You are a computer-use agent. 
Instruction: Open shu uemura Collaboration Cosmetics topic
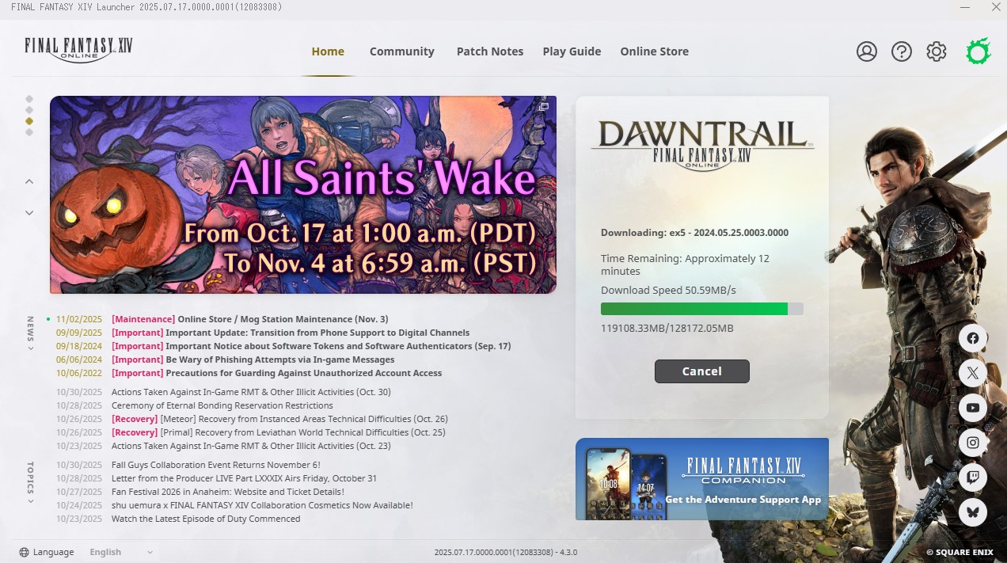click(x=262, y=505)
